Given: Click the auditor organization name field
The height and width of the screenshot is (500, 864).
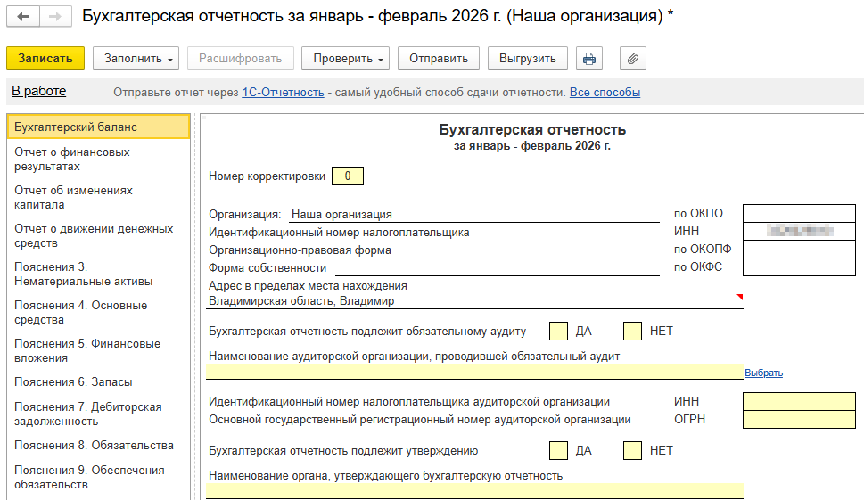Looking at the screenshot, I should coord(474,371).
